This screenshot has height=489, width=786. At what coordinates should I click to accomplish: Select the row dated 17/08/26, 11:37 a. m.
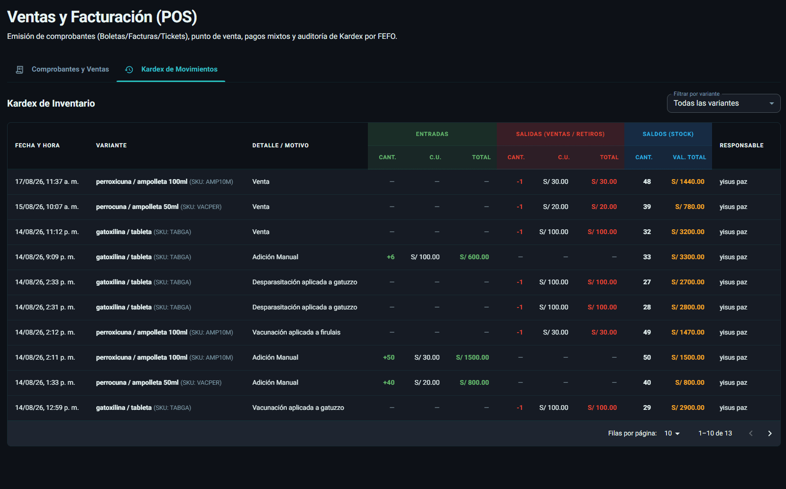point(393,181)
